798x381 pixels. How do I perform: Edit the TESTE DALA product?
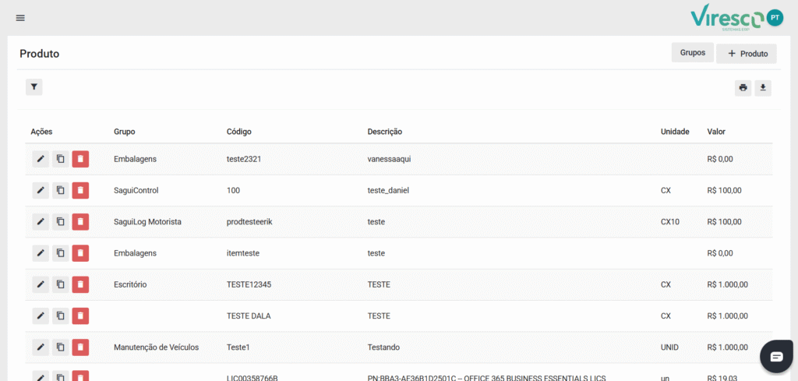[41, 316]
